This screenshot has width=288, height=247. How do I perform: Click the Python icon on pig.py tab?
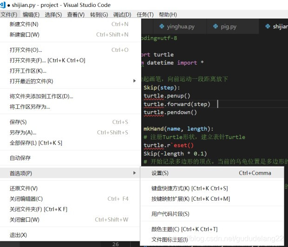[x=216, y=26]
